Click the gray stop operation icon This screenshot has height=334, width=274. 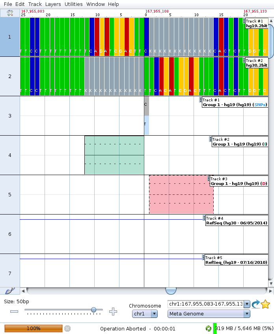pos(67,328)
